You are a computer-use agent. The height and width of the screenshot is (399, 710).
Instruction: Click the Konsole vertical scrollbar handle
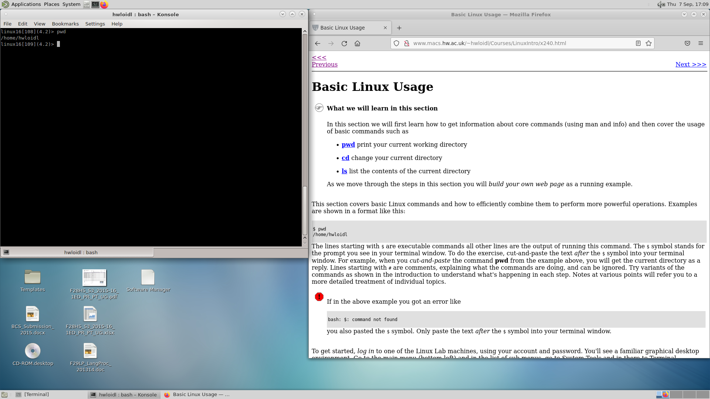[x=305, y=211]
